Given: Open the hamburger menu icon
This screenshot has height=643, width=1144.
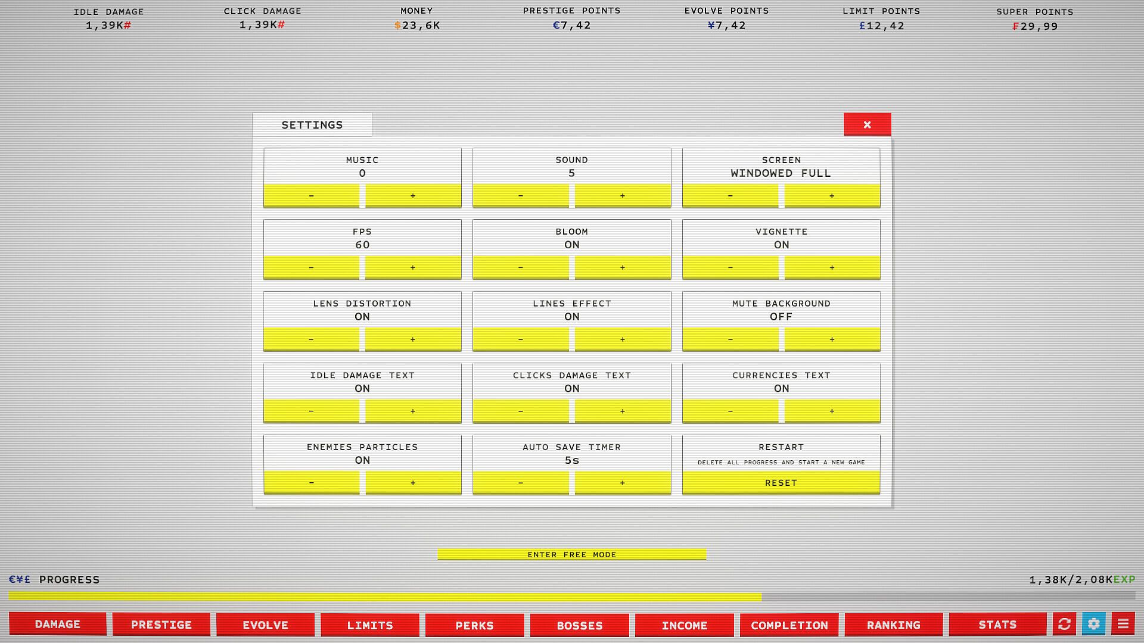Looking at the screenshot, I should pyautogui.click(x=1123, y=624).
